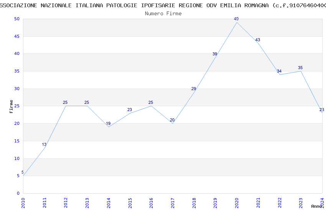Click the 'Anno' horizontal axis title
This screenshot has width=326, height=210.
point(316,206)
